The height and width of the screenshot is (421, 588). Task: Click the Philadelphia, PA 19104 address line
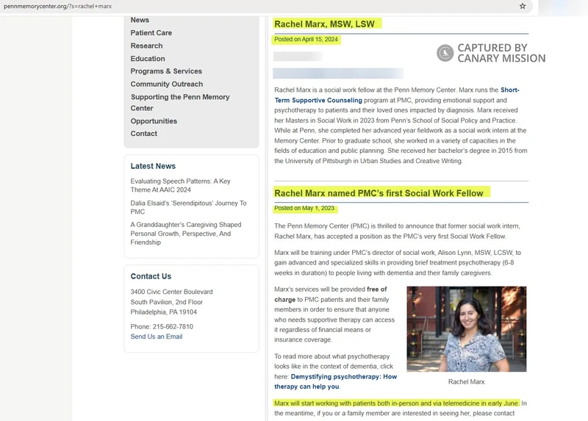163,312
